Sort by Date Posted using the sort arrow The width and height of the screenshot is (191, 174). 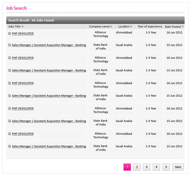tap(182, 26)
